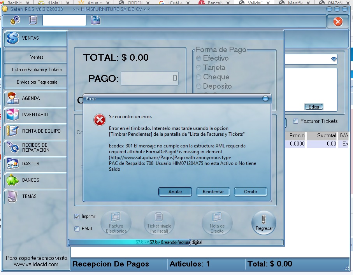Click the PAGO amount input field

[150, 78]
